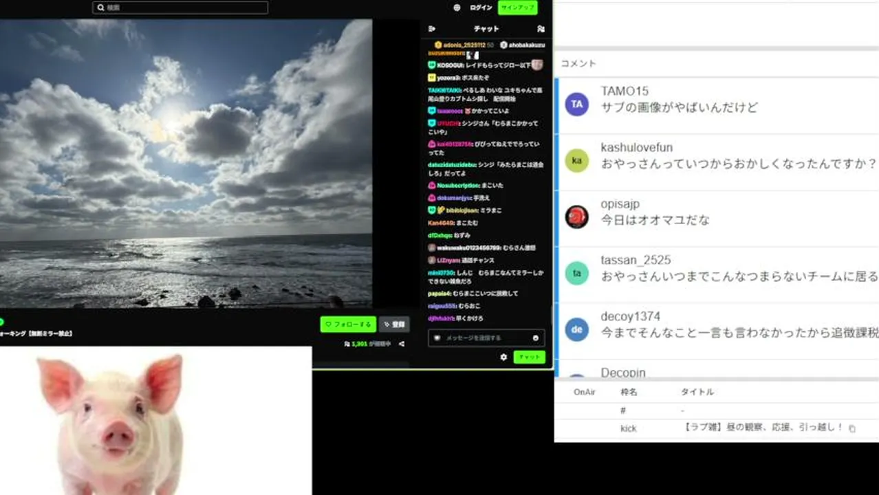
Task: Open the chat users icon
Action: click(541, 29)
